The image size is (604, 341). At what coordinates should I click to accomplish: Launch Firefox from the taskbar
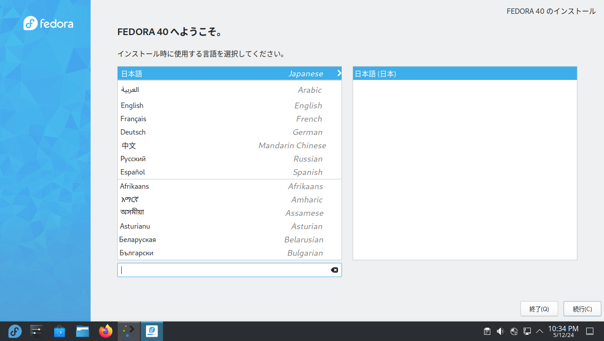[106, 331]
